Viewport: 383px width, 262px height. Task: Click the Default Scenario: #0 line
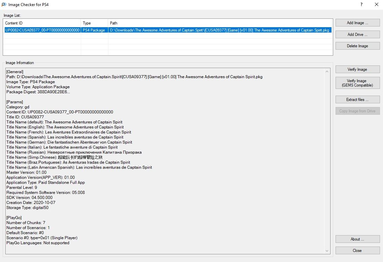tap(25, 233)
